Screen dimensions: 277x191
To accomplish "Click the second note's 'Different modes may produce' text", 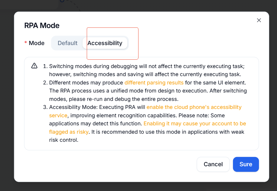I will coord(86,82).
